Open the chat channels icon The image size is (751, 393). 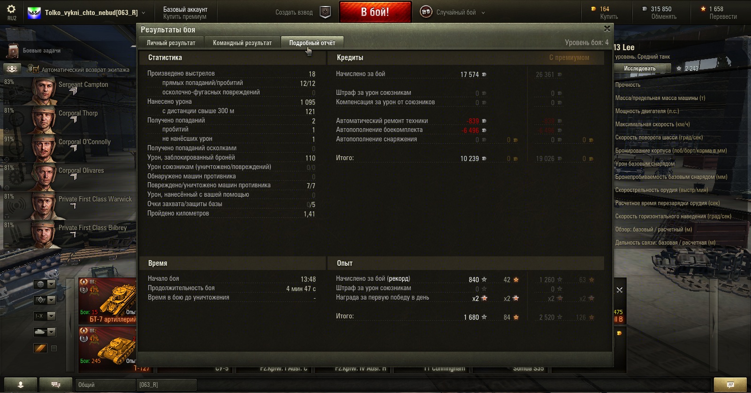tap(56, 385)
